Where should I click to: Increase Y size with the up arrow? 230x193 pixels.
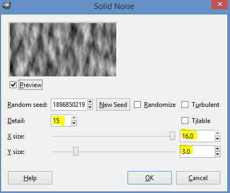218,149
